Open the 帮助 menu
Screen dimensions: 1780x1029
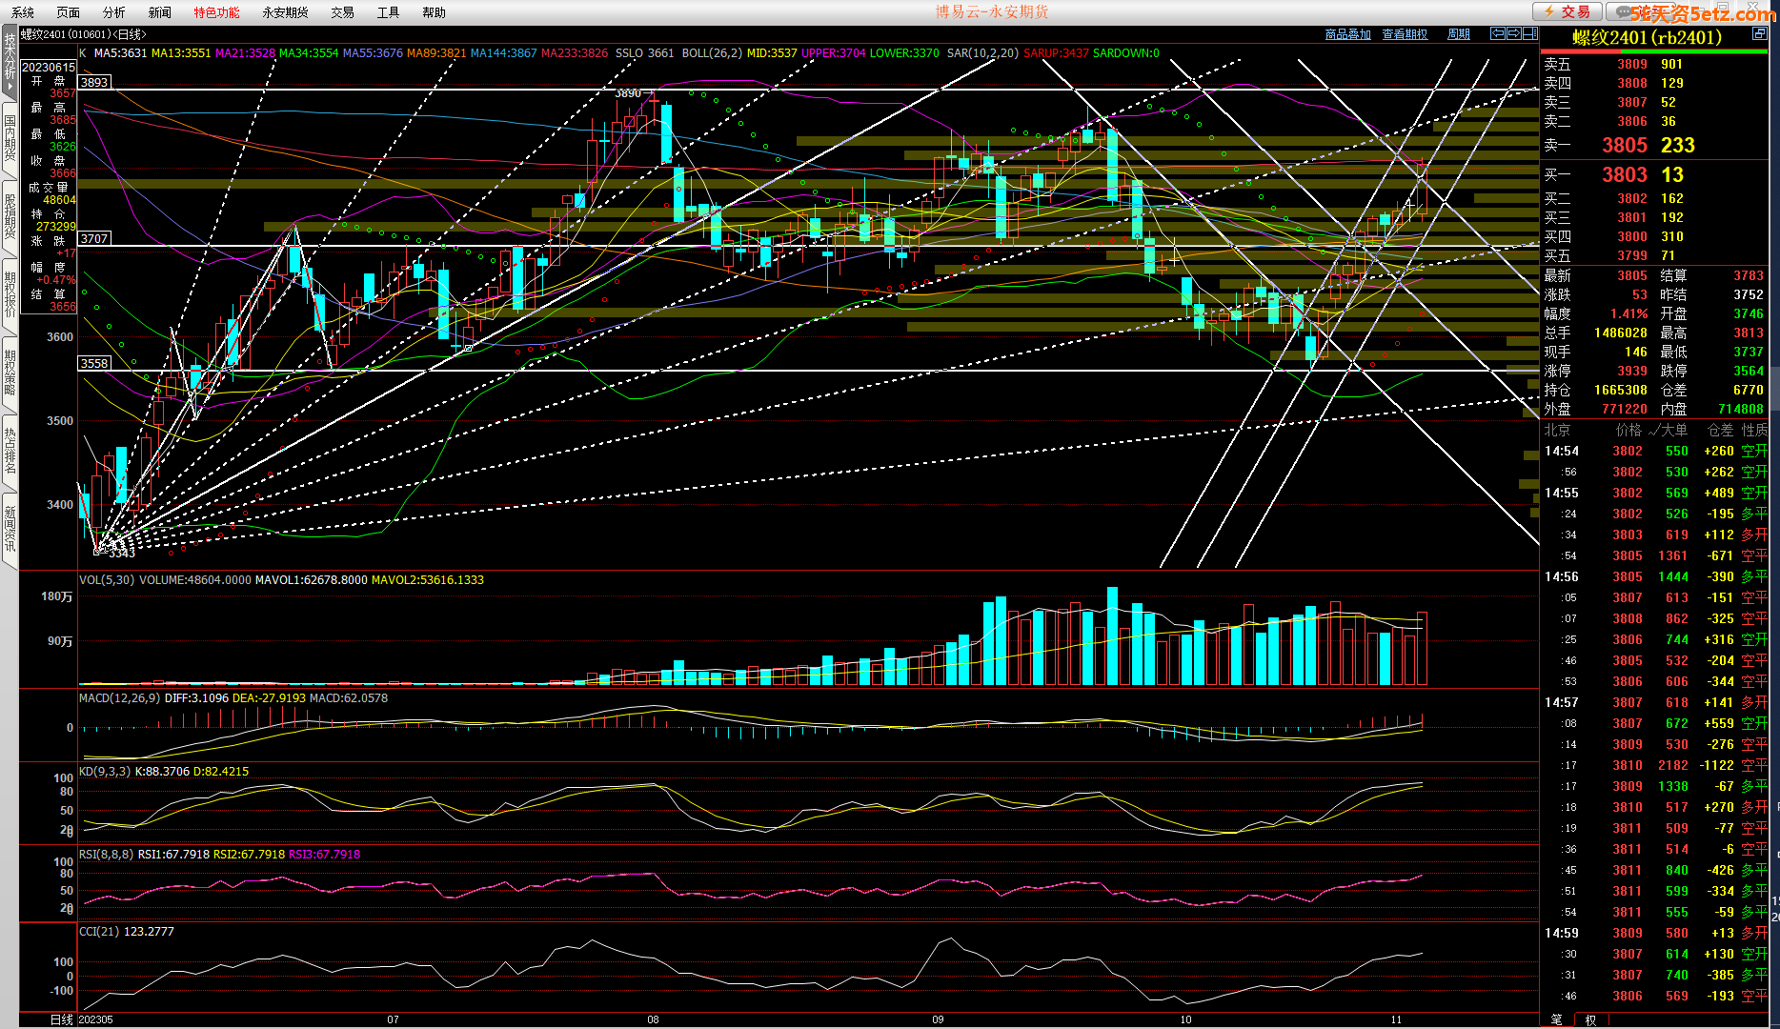click(x=435, y=12)
